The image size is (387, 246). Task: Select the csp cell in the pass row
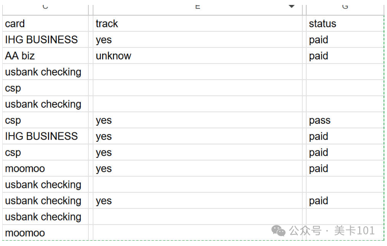click(45, 120)
